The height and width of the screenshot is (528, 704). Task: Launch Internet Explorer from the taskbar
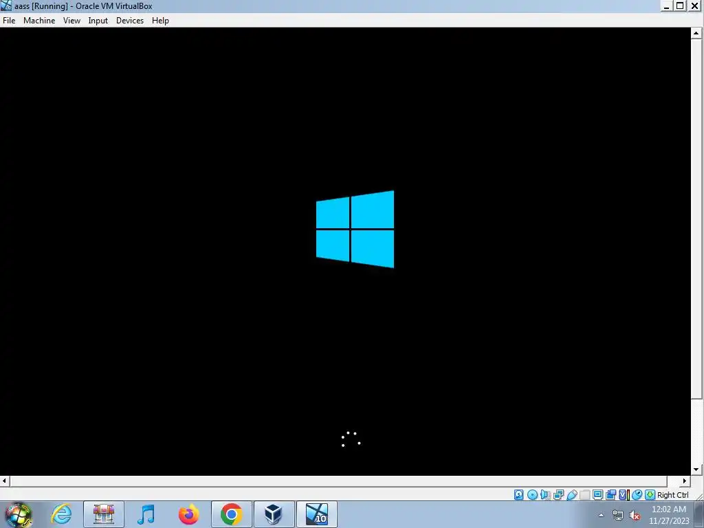[61, 514]
